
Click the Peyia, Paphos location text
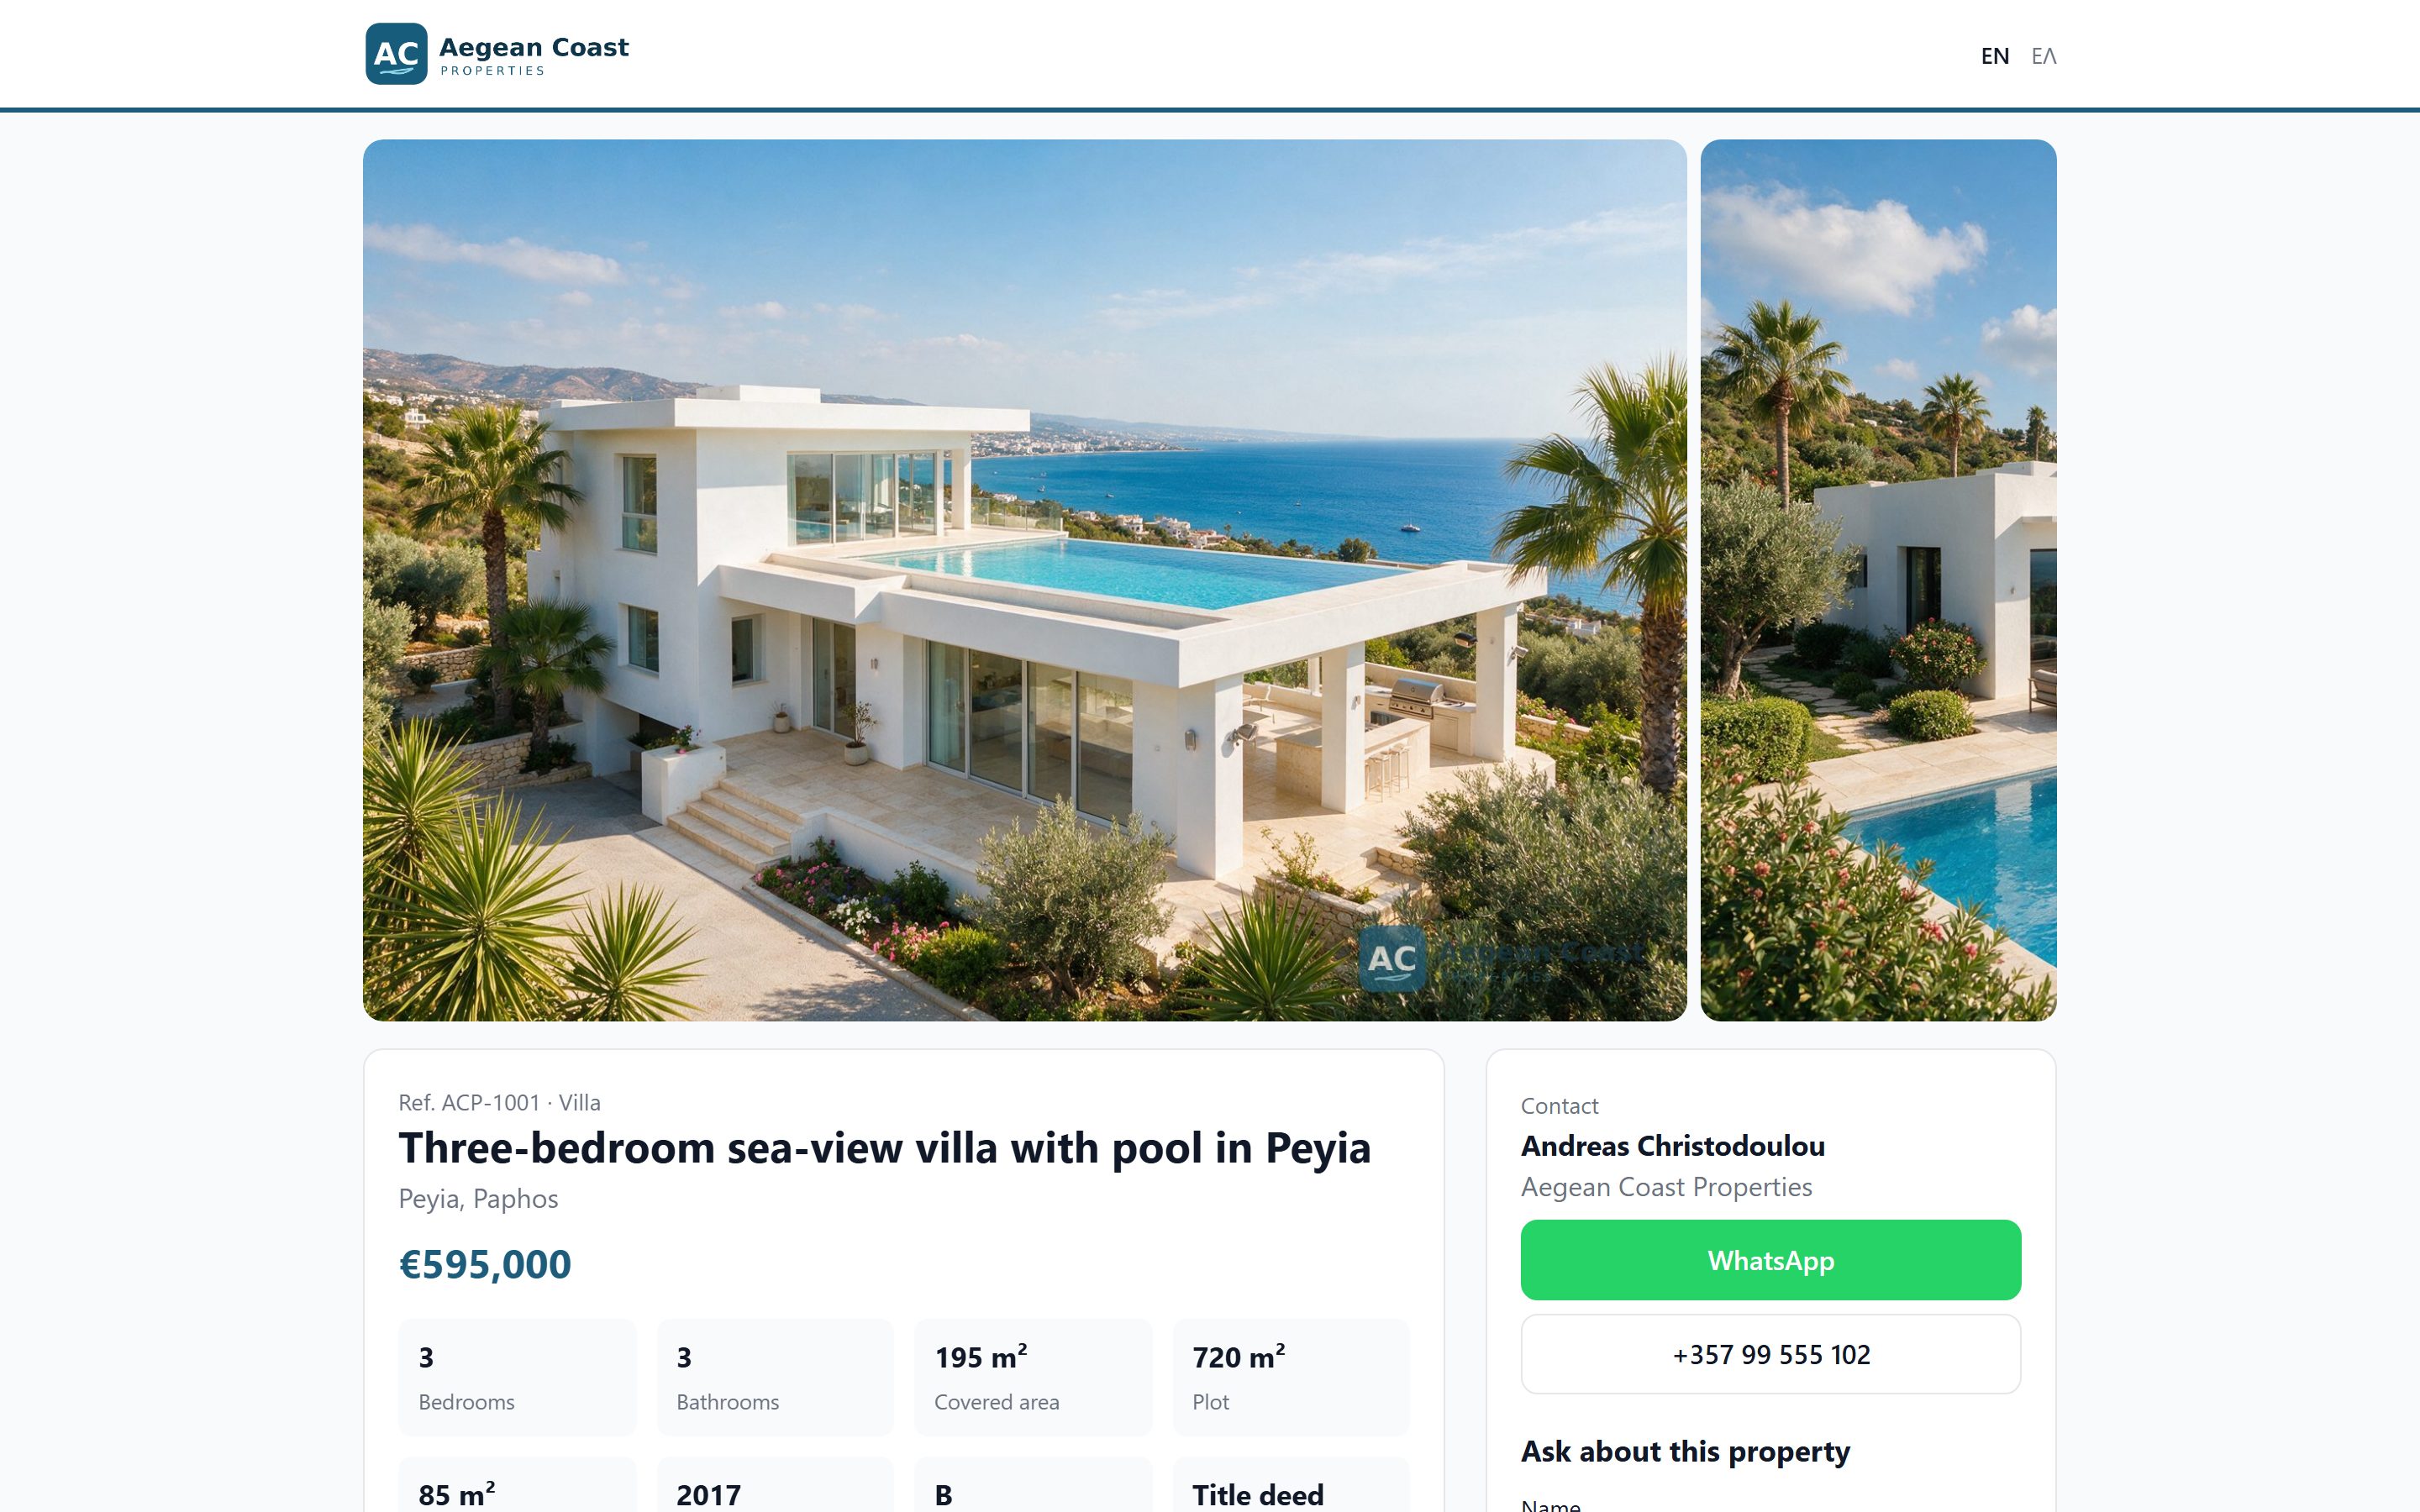pyautogui.click(x=478, y=1199)
